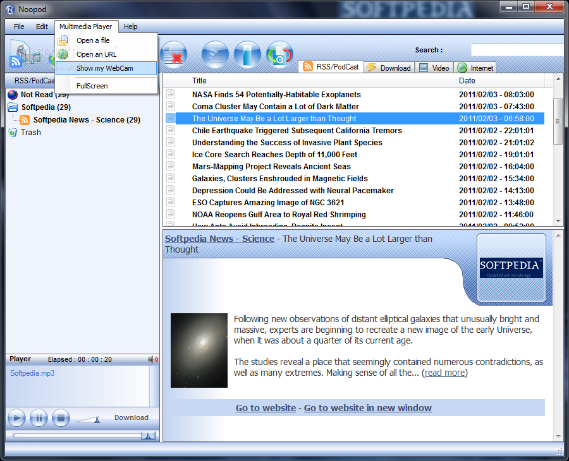The height and width of the screenshot is (461, 569).
Task: Open the File menu
Action: point(19,27)
